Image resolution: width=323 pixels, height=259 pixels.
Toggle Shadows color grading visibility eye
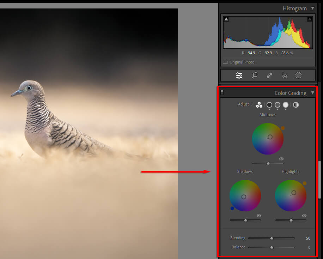[259, 216]
